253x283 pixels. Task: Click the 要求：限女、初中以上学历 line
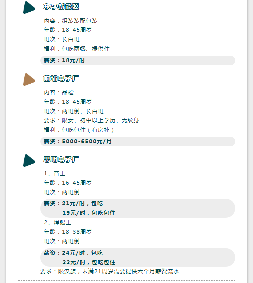[x=92, y=120]
